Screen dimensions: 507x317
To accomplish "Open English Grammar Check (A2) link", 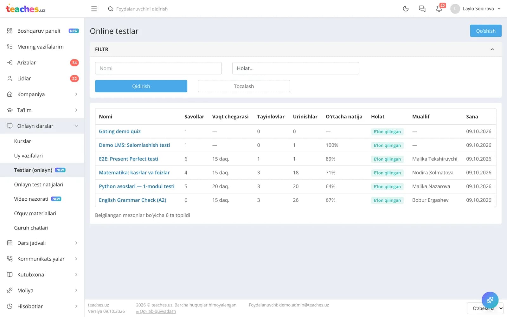I will click(x=132, y=200).
